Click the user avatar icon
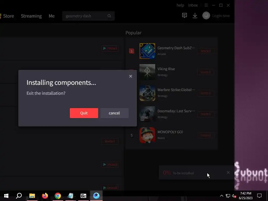 pyautogui.click(x=206, y=15)
